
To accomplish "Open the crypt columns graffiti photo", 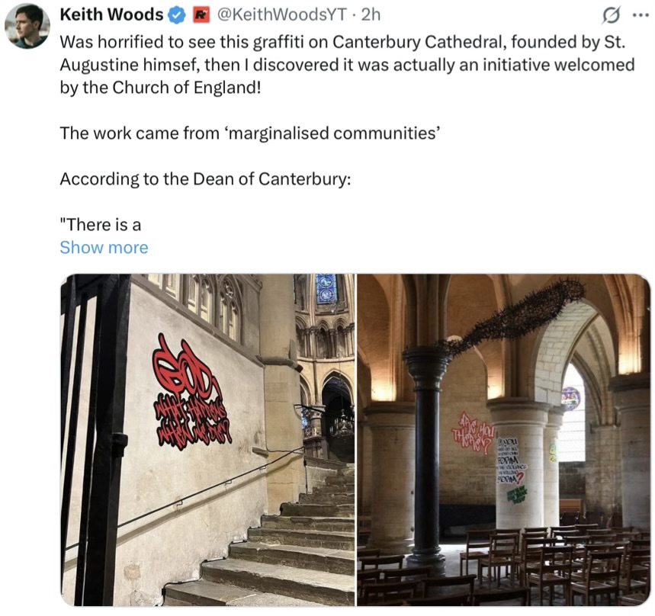I will tap(503, 439).
